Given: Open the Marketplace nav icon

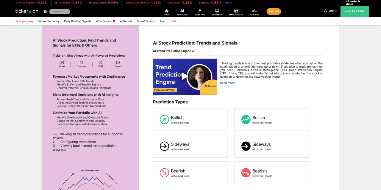Looking at the screenshot, I should (x=236, y=10).
